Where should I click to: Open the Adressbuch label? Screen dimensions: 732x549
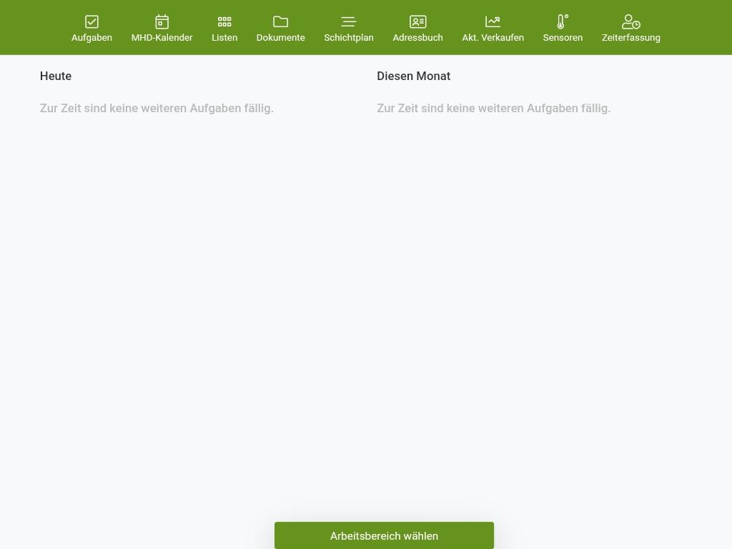pyautogui.click(x=417, y=38)
